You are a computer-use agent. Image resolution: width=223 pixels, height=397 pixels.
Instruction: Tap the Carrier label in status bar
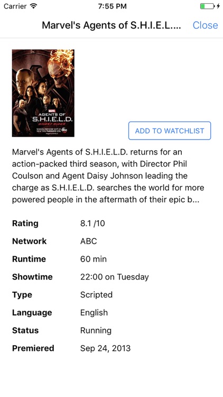pos(15,6)
